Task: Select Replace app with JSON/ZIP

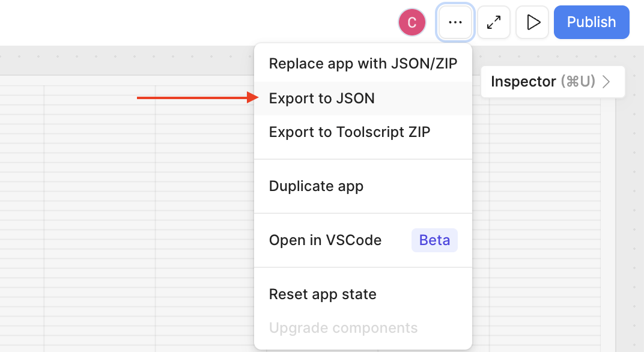Action: (363, 64)
